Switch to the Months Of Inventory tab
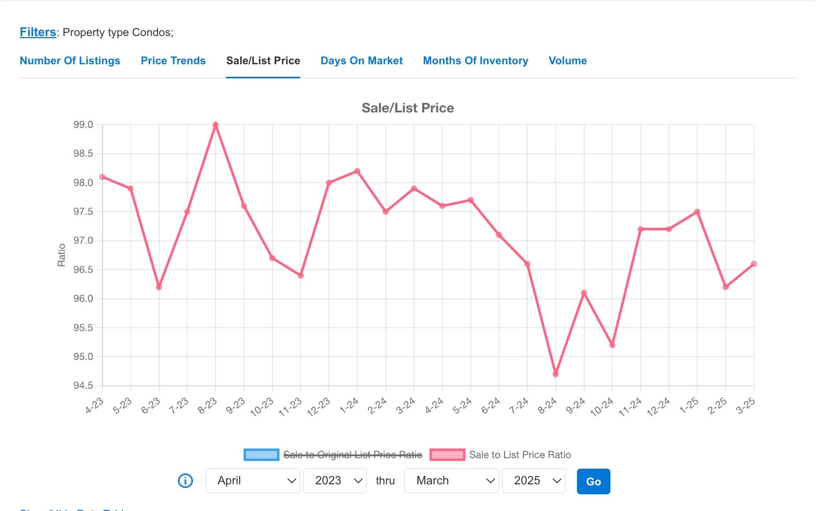The image size is (816, 511). (x=475, y=61)
